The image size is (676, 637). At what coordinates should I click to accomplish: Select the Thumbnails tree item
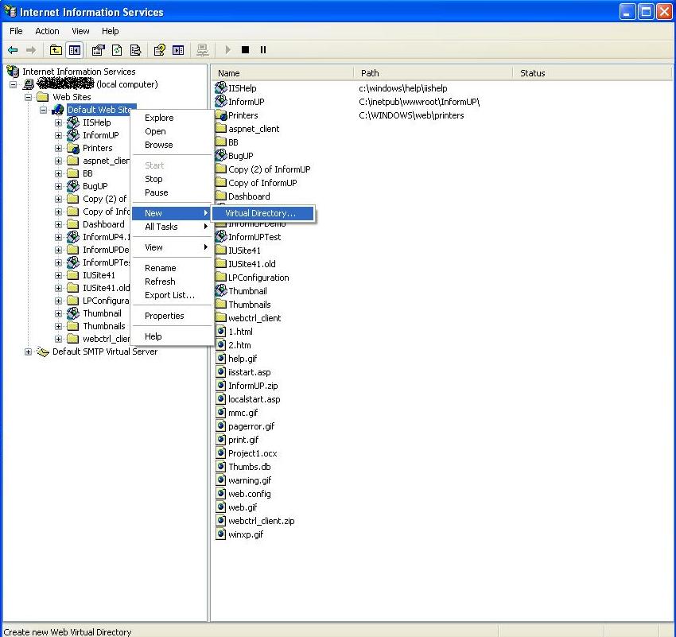(x=104, y=326)
